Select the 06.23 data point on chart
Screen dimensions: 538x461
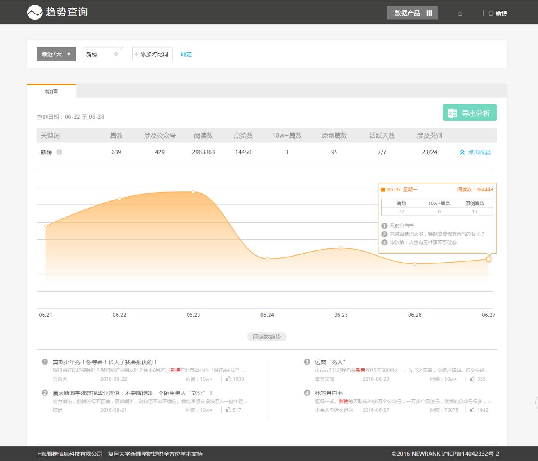193,192
